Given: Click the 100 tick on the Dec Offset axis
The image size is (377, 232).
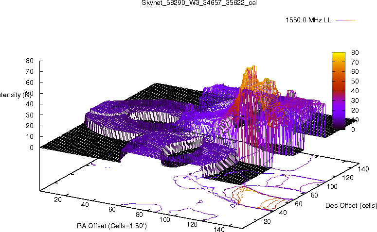Looking at the screenshot, I should tap(332, 186).
